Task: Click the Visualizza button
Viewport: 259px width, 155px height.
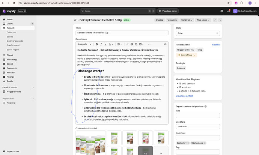Action: point(172,20)
